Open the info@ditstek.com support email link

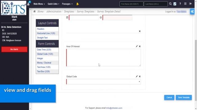[x=114, y=108]
